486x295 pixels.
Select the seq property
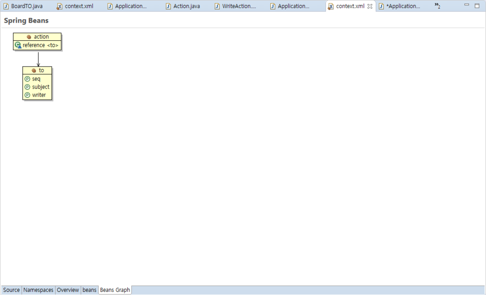[x=36, y=79]
